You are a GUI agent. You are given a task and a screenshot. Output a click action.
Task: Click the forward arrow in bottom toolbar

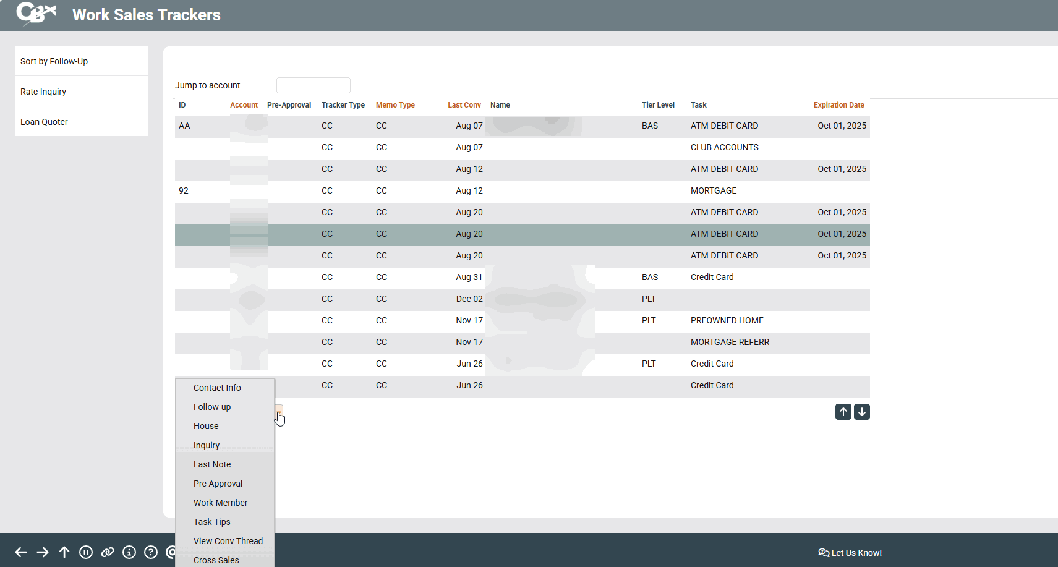(x=43, y=552)
